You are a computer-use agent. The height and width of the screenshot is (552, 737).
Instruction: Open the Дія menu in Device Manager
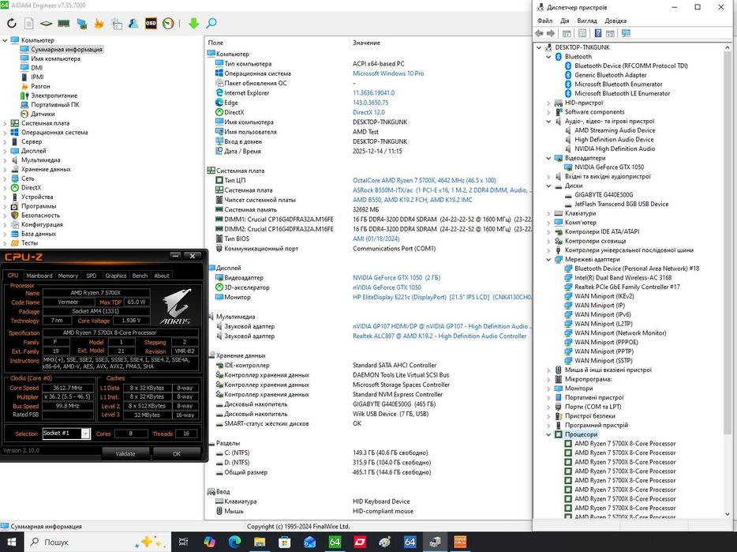pyautogui.click(x=564, y=21)
